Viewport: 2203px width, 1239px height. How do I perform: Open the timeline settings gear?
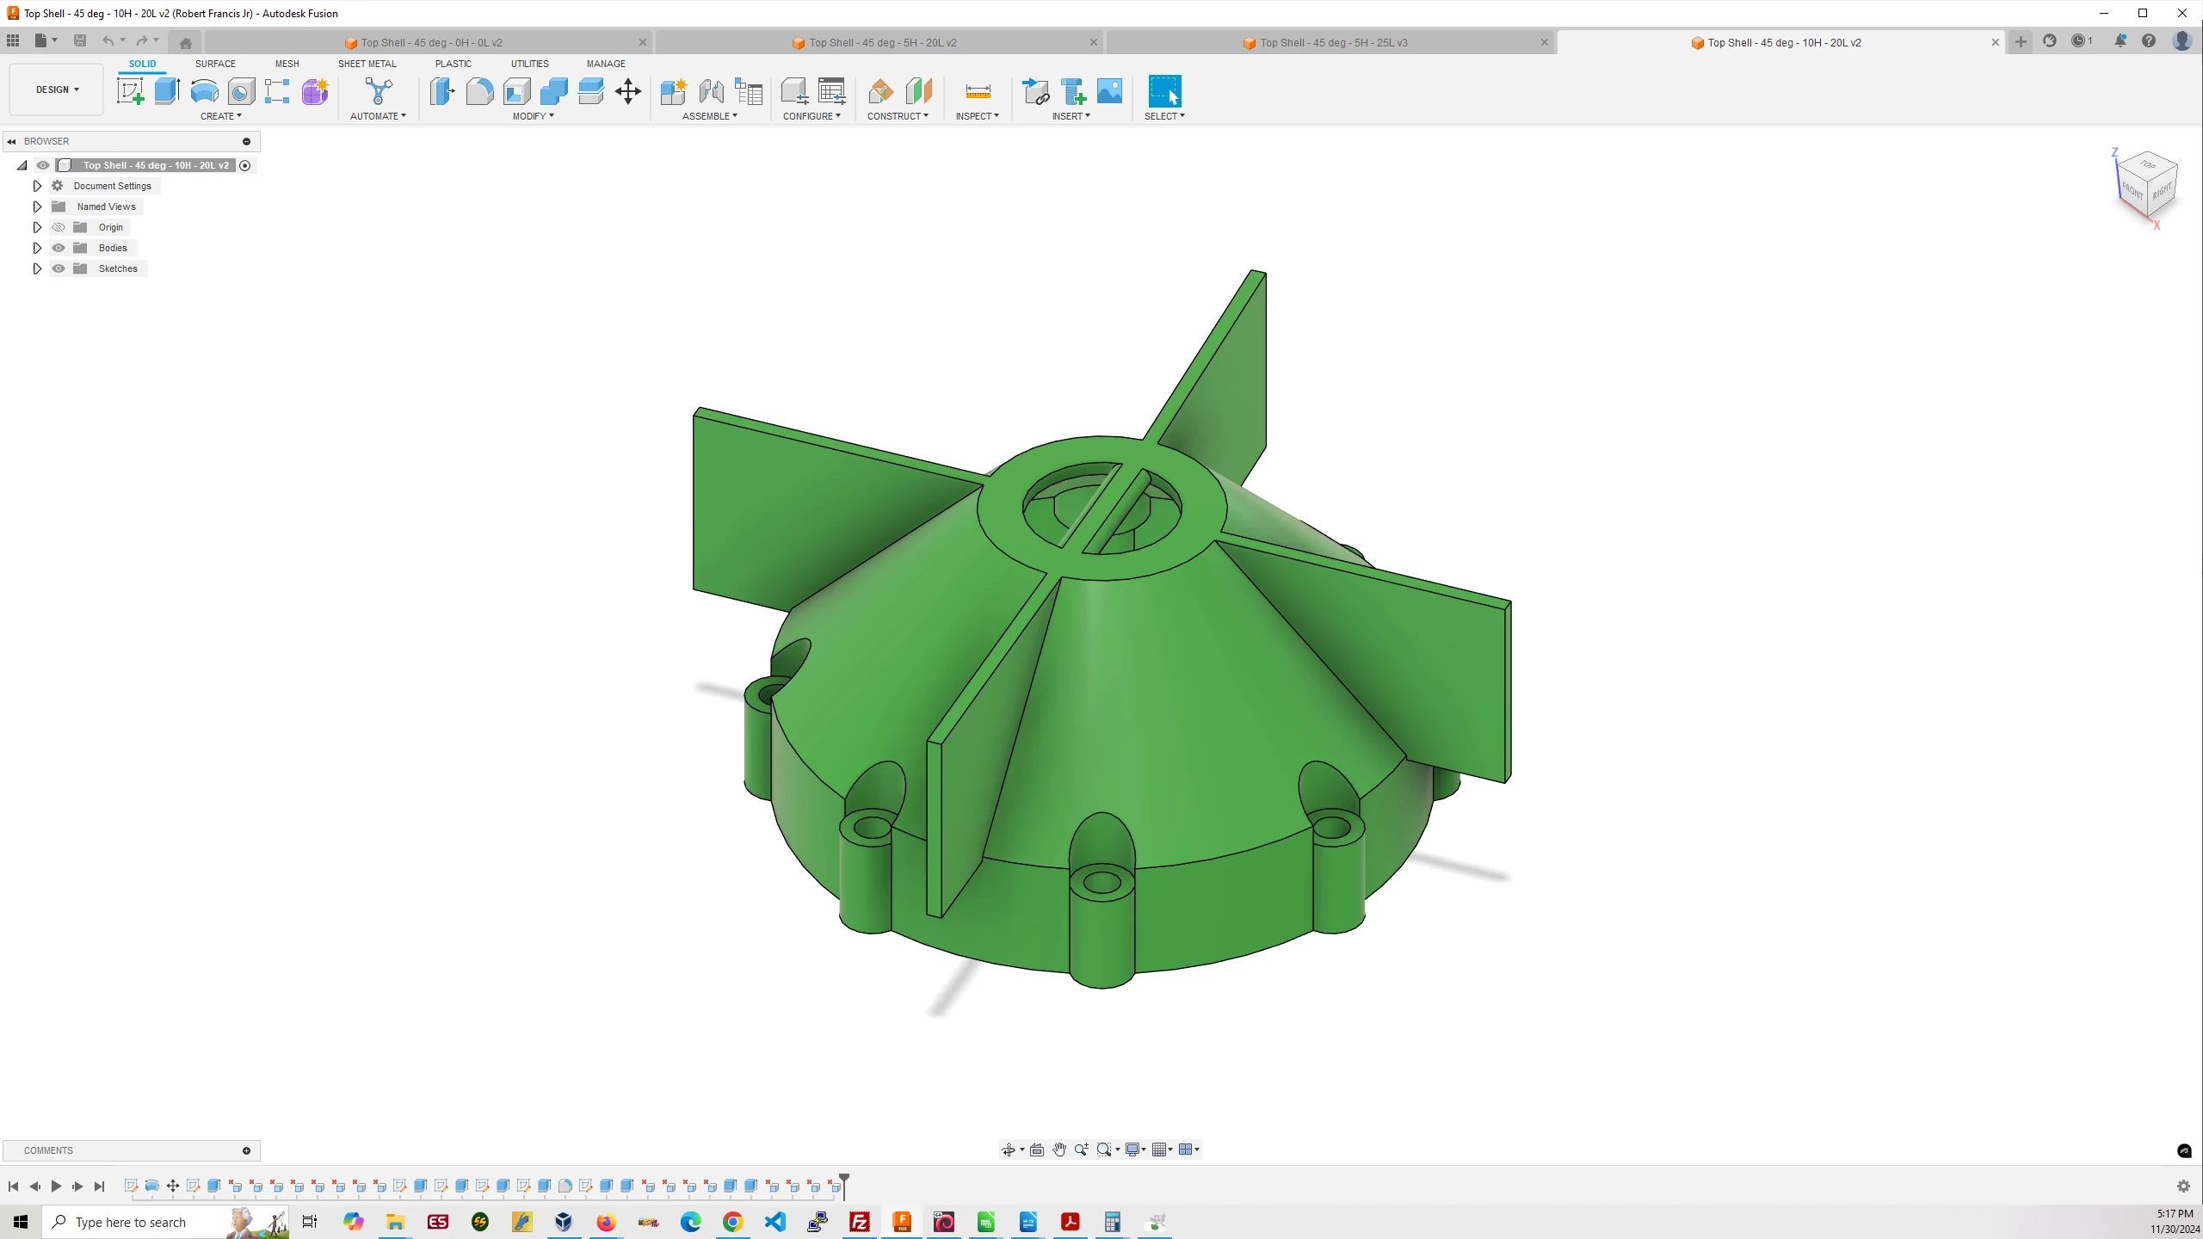2183,1187
